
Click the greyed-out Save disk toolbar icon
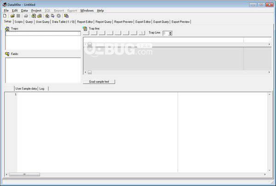pyautogui.click(x=18, y=16)
